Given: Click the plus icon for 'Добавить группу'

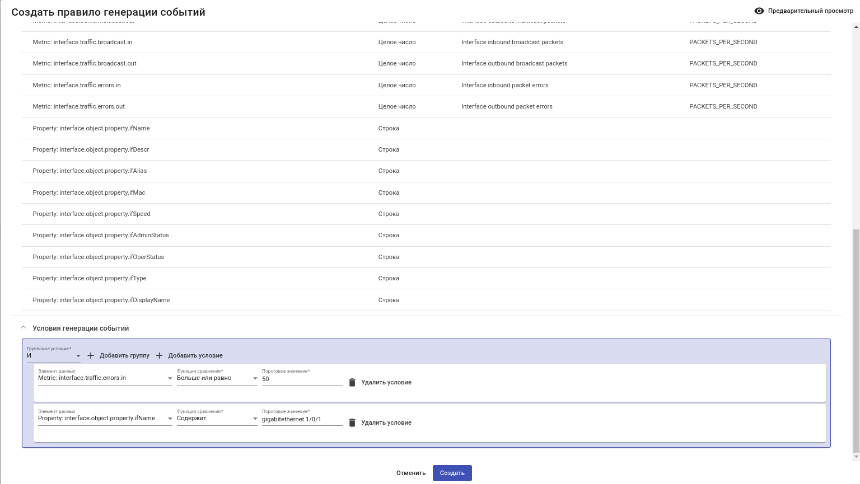Looking at the screenshot, I should point(91,355).
